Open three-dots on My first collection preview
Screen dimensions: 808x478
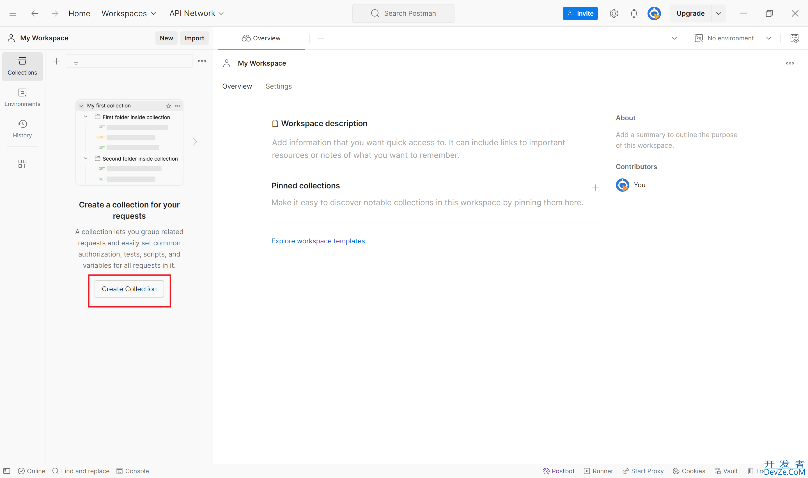click(x=178, y=106)
